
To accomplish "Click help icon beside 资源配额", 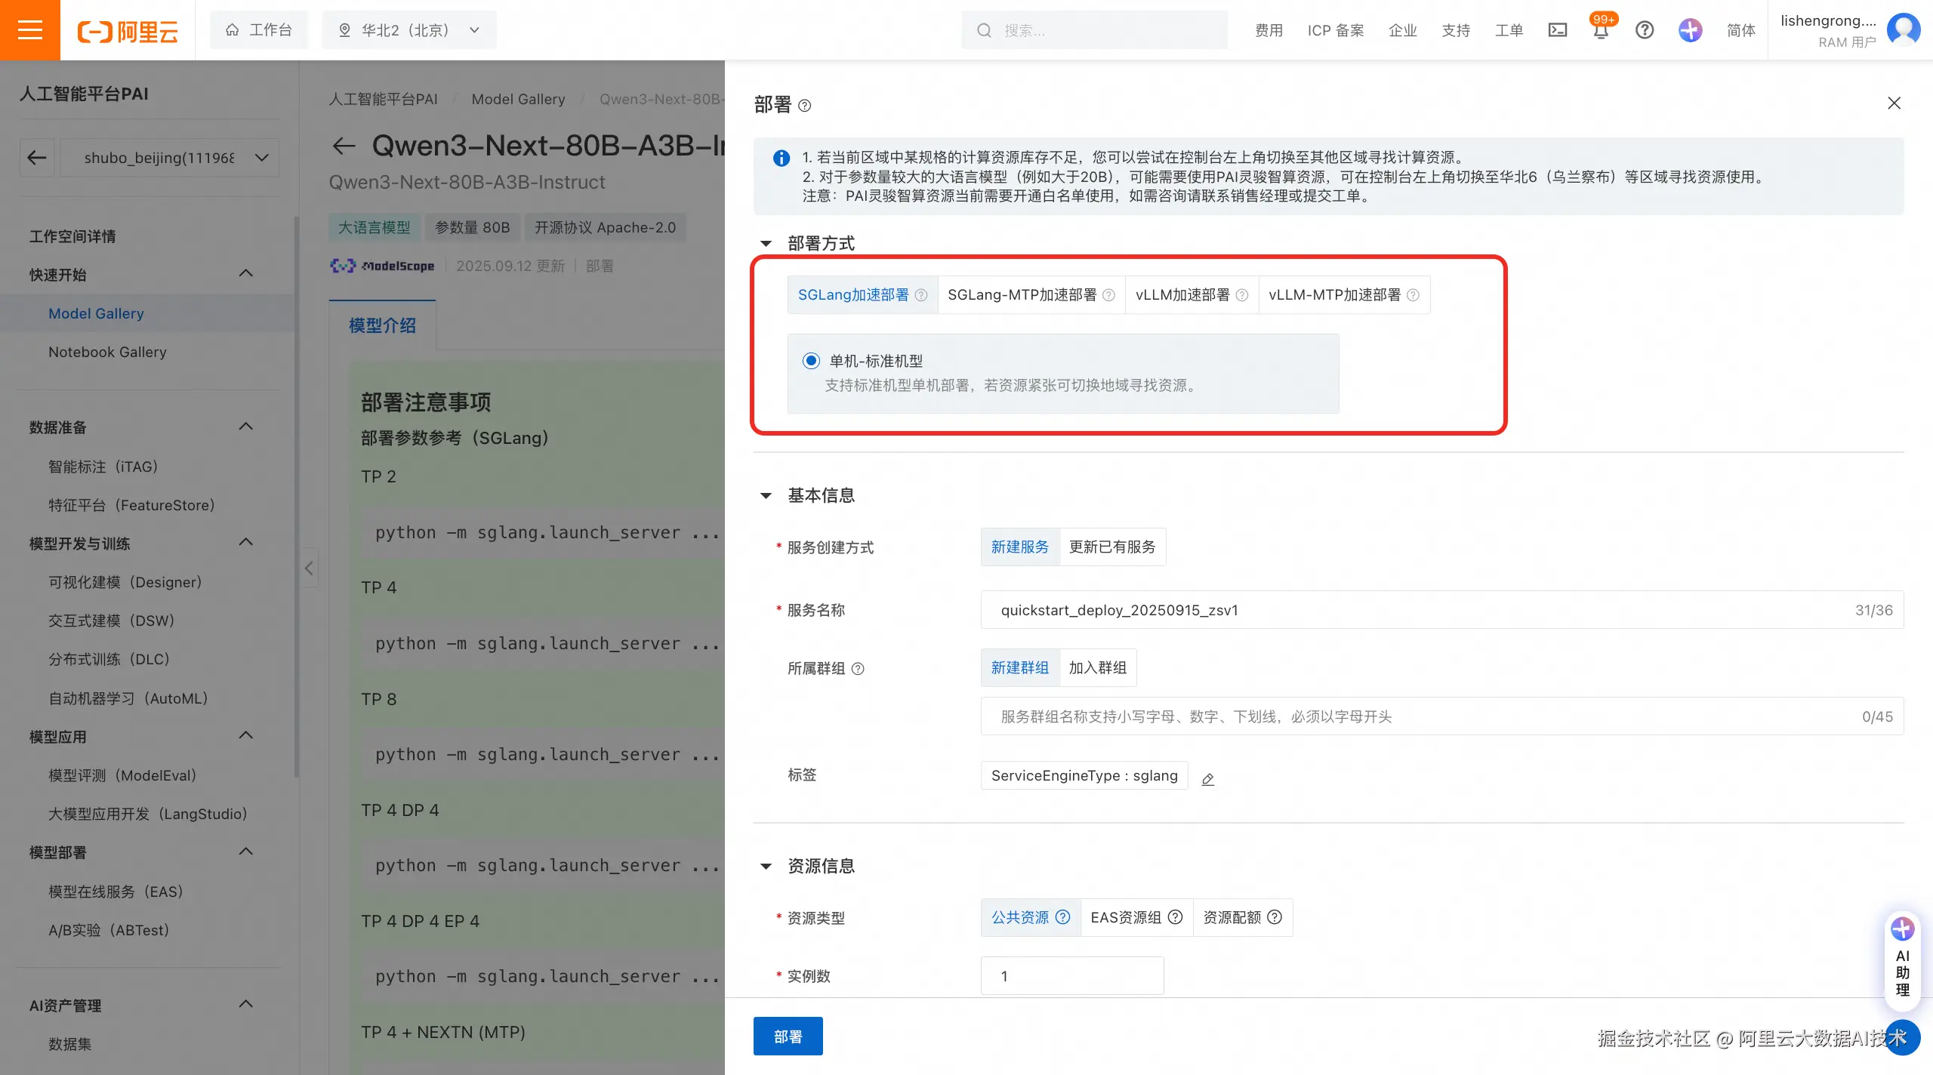I will 1275,917.
